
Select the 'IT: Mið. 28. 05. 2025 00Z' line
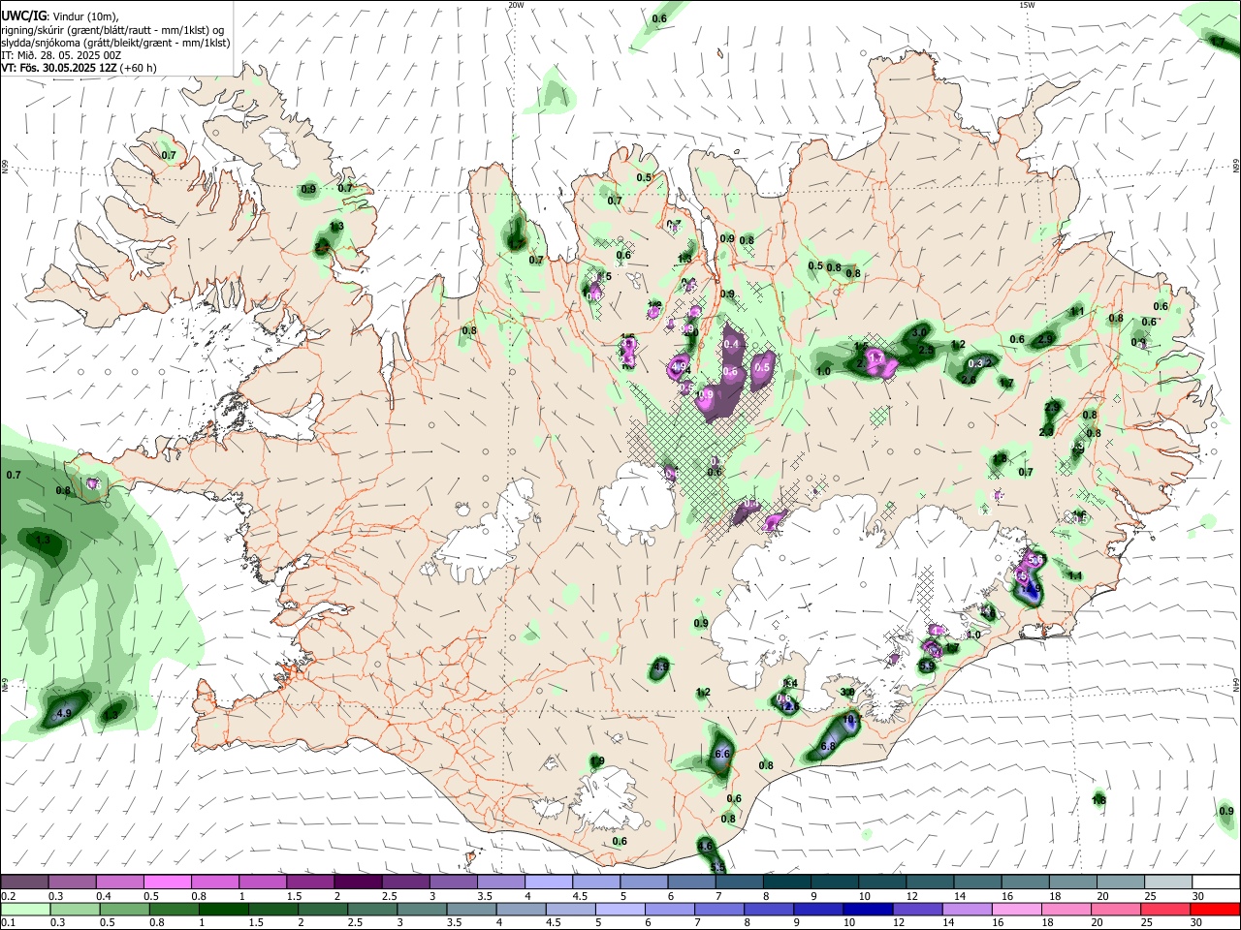pos(61,55)
